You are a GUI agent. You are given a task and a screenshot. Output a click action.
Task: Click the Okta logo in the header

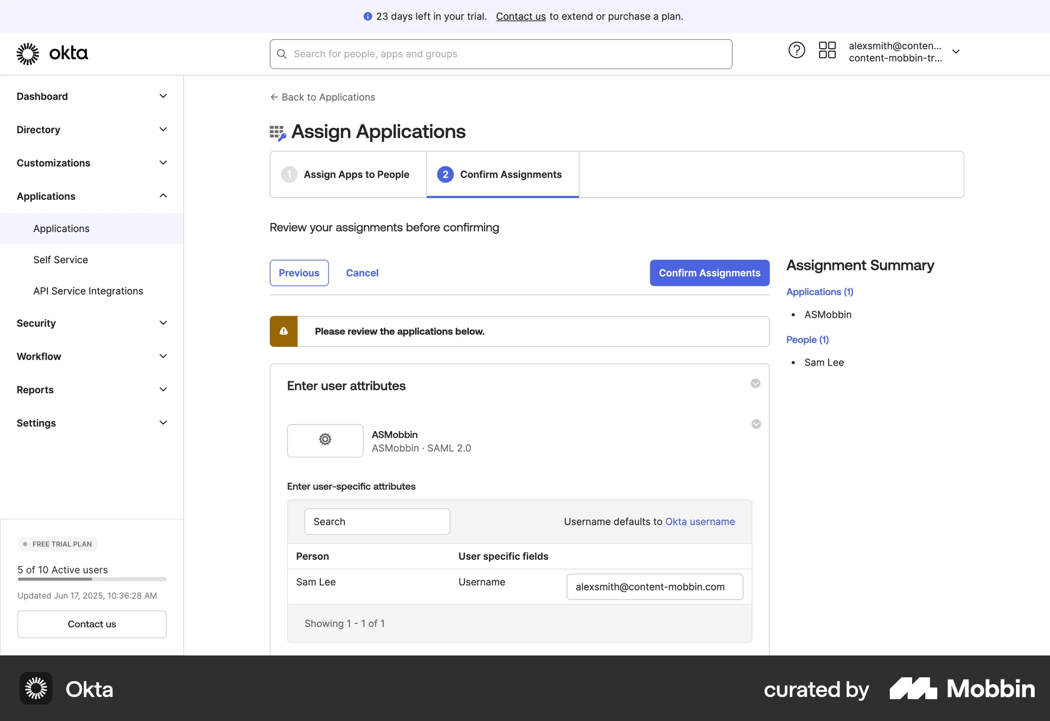[x=52, y=53]
